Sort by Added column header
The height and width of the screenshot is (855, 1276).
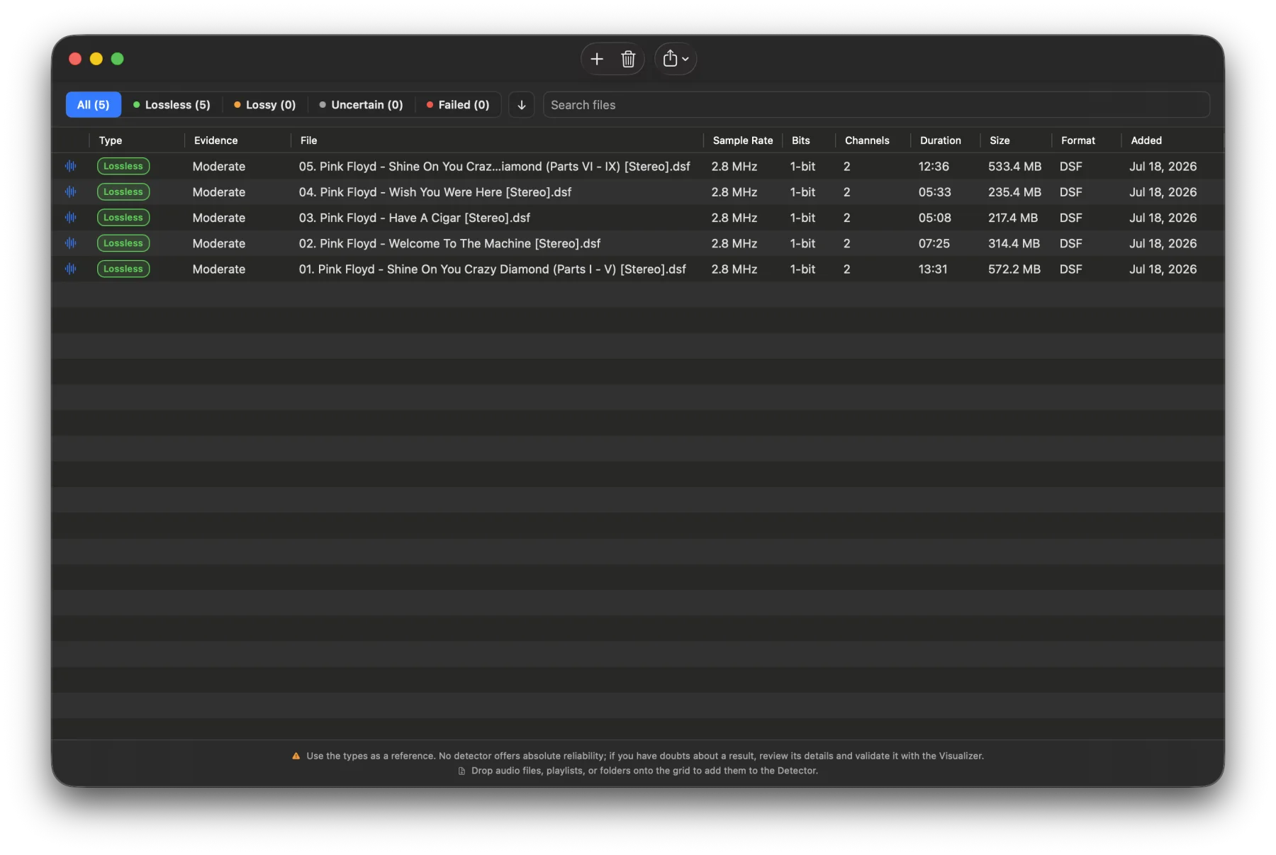pyautogui.click(x=1146, y=140)
